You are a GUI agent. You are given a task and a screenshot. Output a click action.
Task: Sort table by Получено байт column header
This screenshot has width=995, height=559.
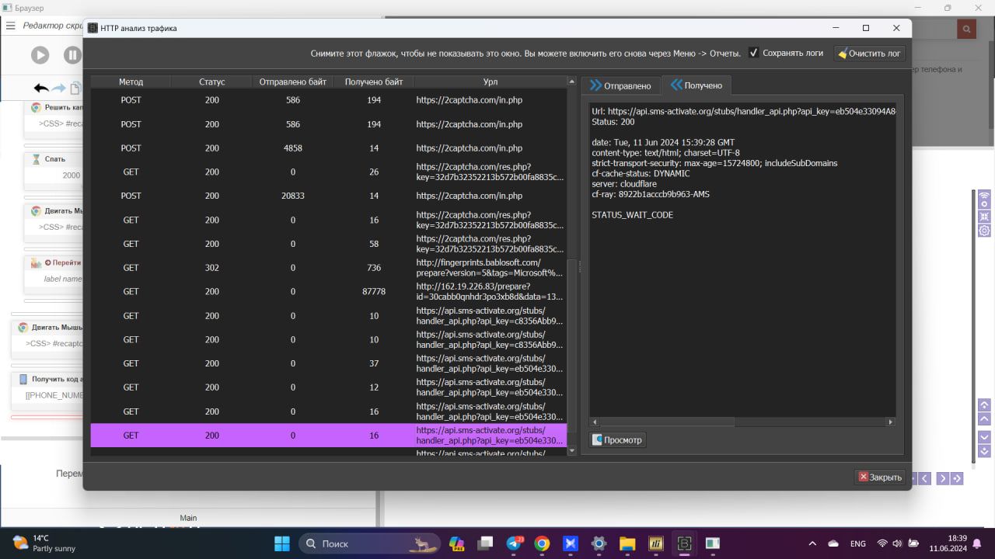373,82
